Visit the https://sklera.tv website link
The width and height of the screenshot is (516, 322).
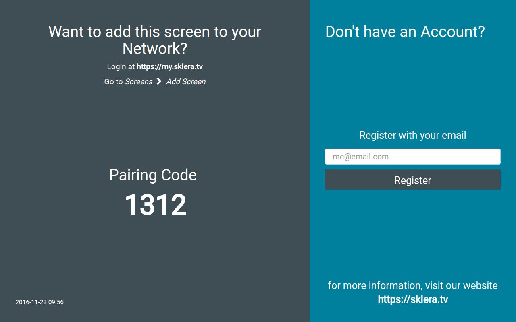413,299
